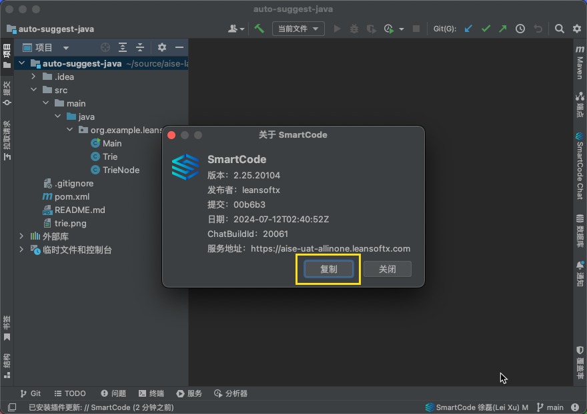
Task: Open the 当前文件 run configuration dropdown
Action: click(298, 29)
